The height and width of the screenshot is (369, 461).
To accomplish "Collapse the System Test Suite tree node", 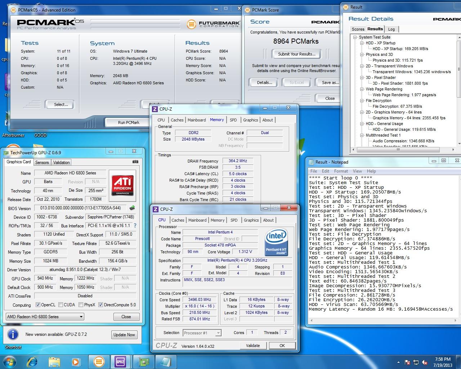I will click(x=355, y=37).
